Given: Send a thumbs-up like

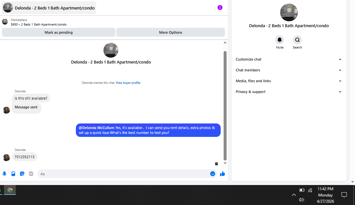Looking at the screenshot, I should pyautogui.click(x=222, y=174).
